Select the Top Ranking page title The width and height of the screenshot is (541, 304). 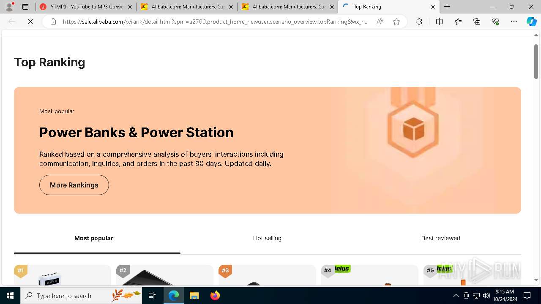pos(49,62)
